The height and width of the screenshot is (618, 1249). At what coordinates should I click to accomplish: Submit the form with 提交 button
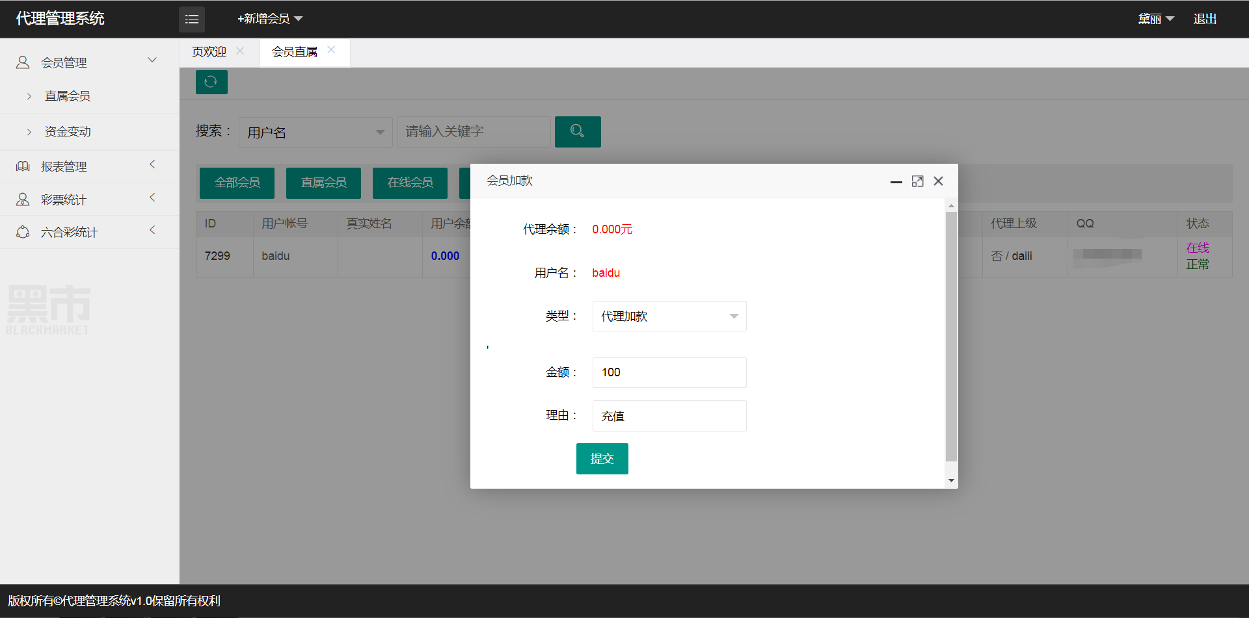pos(602,459)
